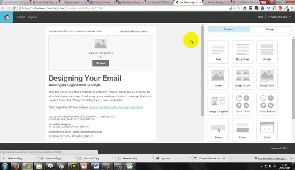The height and width of the screenshot is (170, 295).
Task: Switch to the Content tab
Action: [x=229, y=29]
